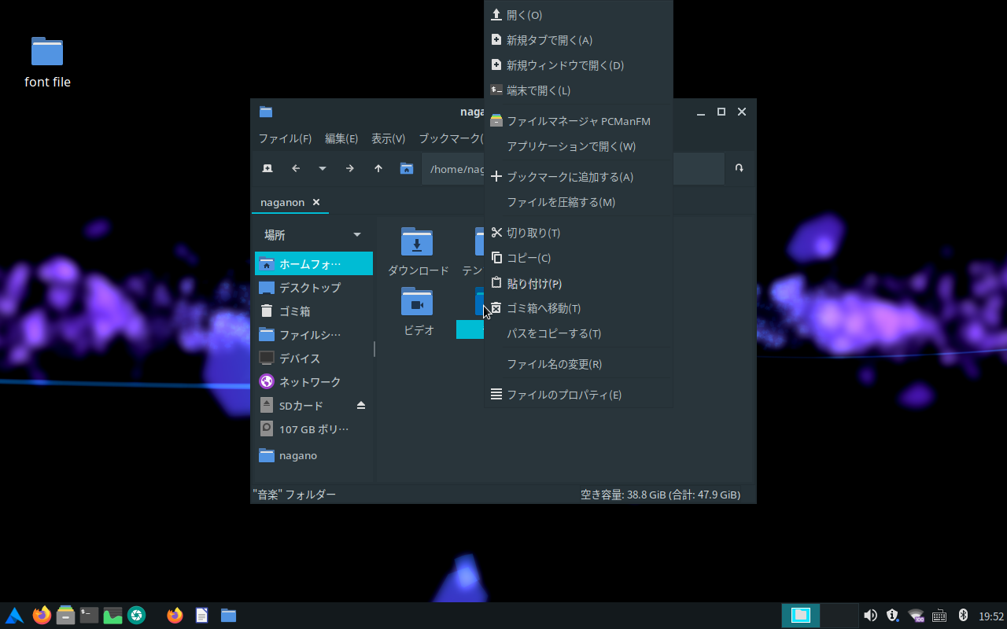Open the home folder toolbar icon
The width and height of the screenshot is (1007, 629).
(x=406, y=168)
